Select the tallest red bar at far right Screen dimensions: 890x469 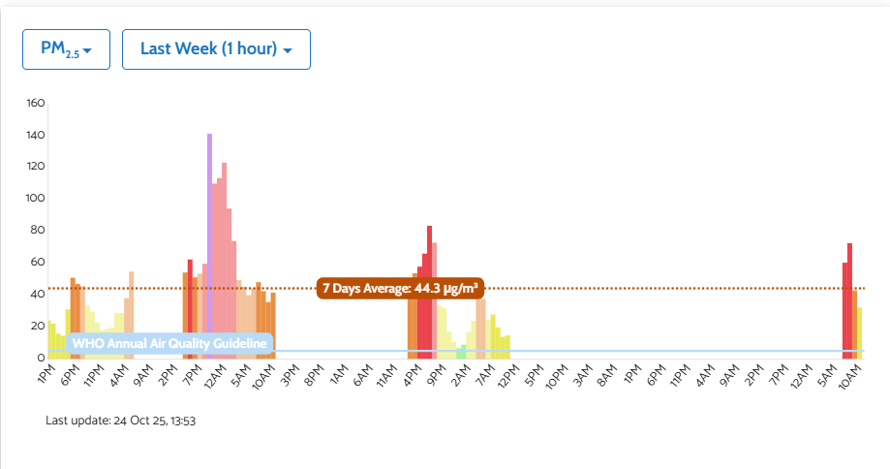pyautogui.click(x=849, y=300)
